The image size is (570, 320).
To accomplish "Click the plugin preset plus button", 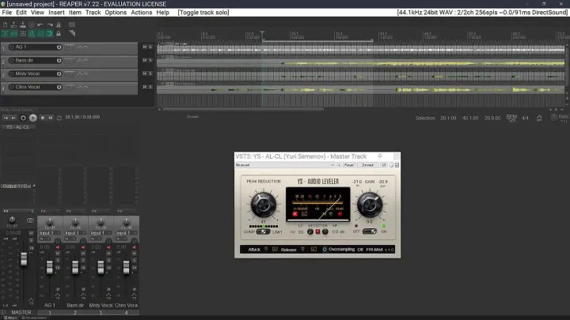I will click(339, 165).
